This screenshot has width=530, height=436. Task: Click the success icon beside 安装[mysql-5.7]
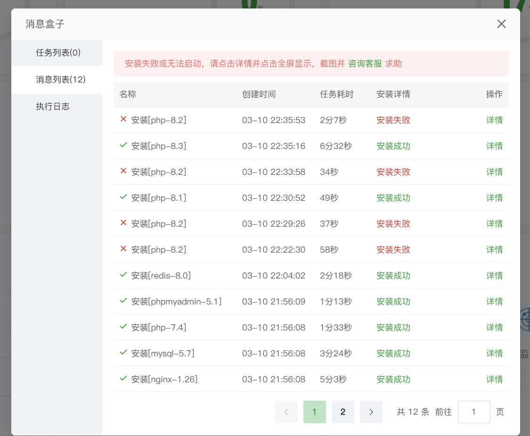[122, 353]
